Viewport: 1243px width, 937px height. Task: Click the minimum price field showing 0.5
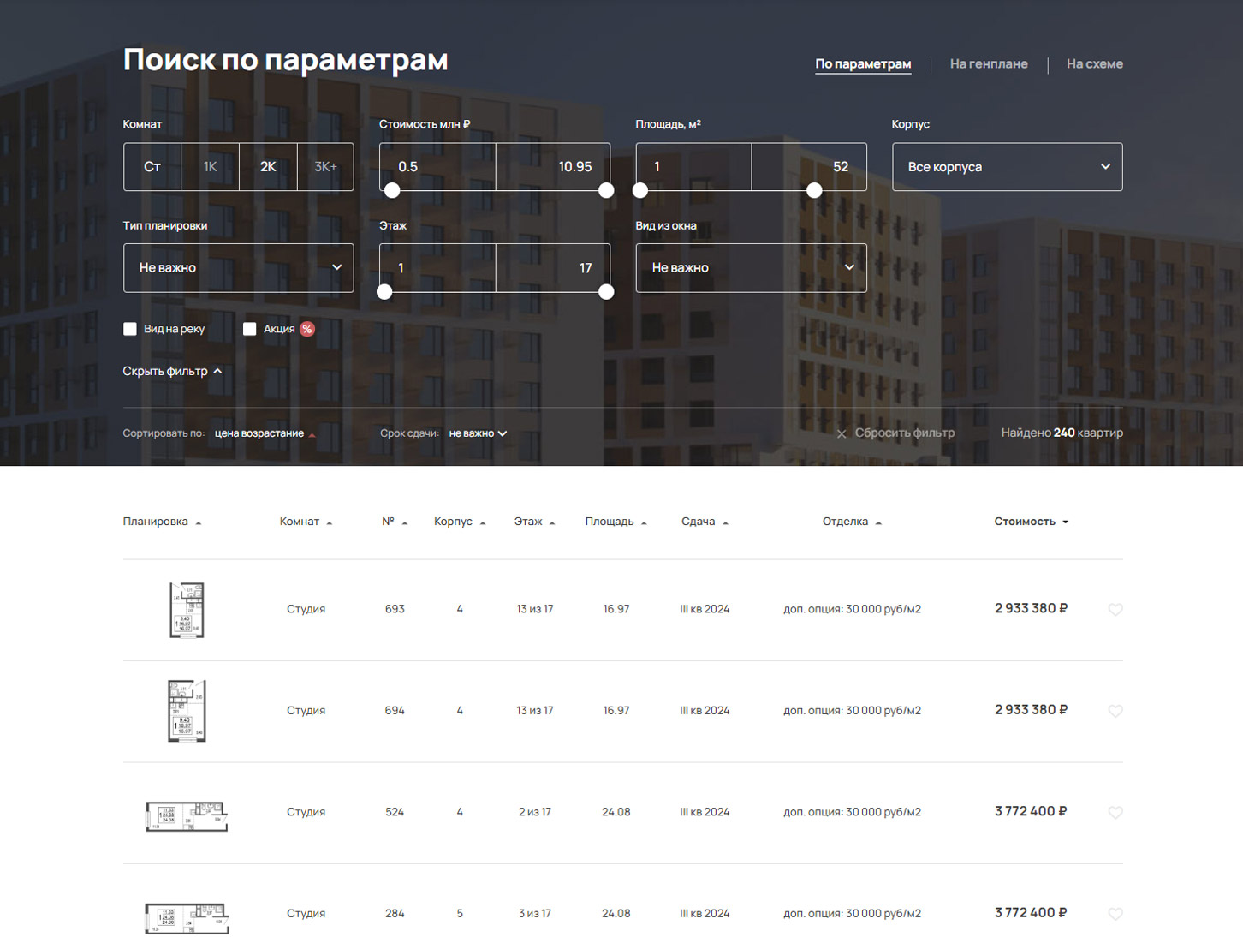click(x=437, y=167)
